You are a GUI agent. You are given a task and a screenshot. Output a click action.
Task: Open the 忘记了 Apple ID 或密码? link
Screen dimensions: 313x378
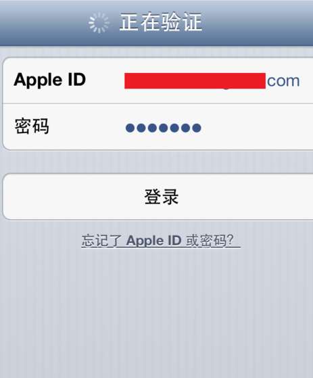click(x=161, y=241)
